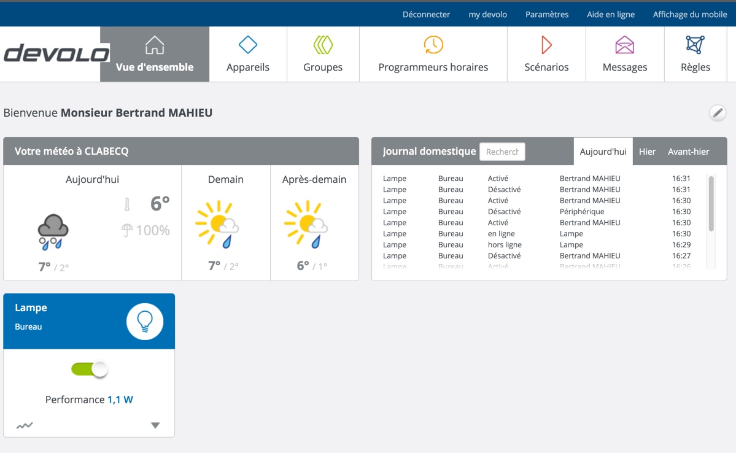Open the Groupes hexagon icon

tap(323, 45)
